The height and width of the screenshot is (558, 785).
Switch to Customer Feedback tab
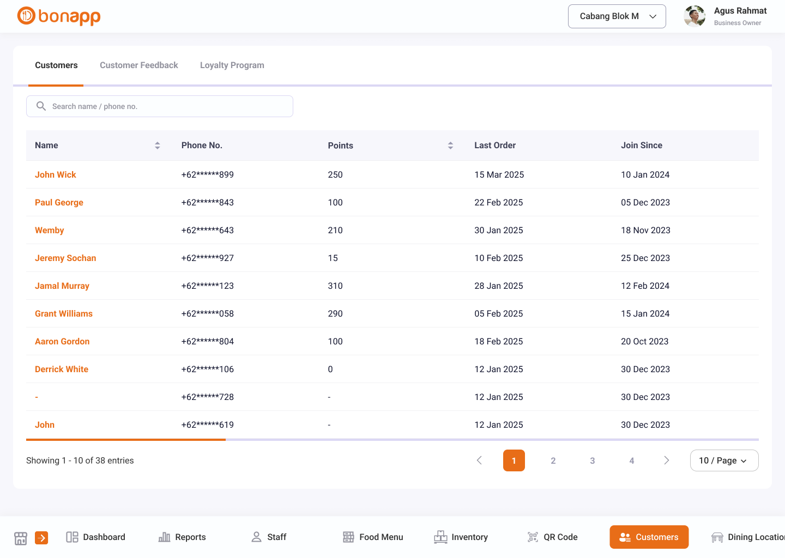point(139,65)
